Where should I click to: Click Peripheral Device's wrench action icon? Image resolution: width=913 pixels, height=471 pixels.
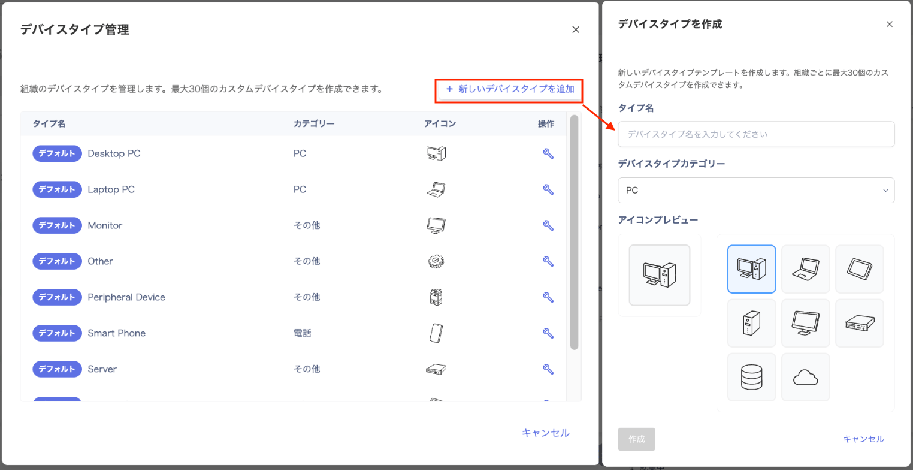pyautogui.click(x=548, y=297)
